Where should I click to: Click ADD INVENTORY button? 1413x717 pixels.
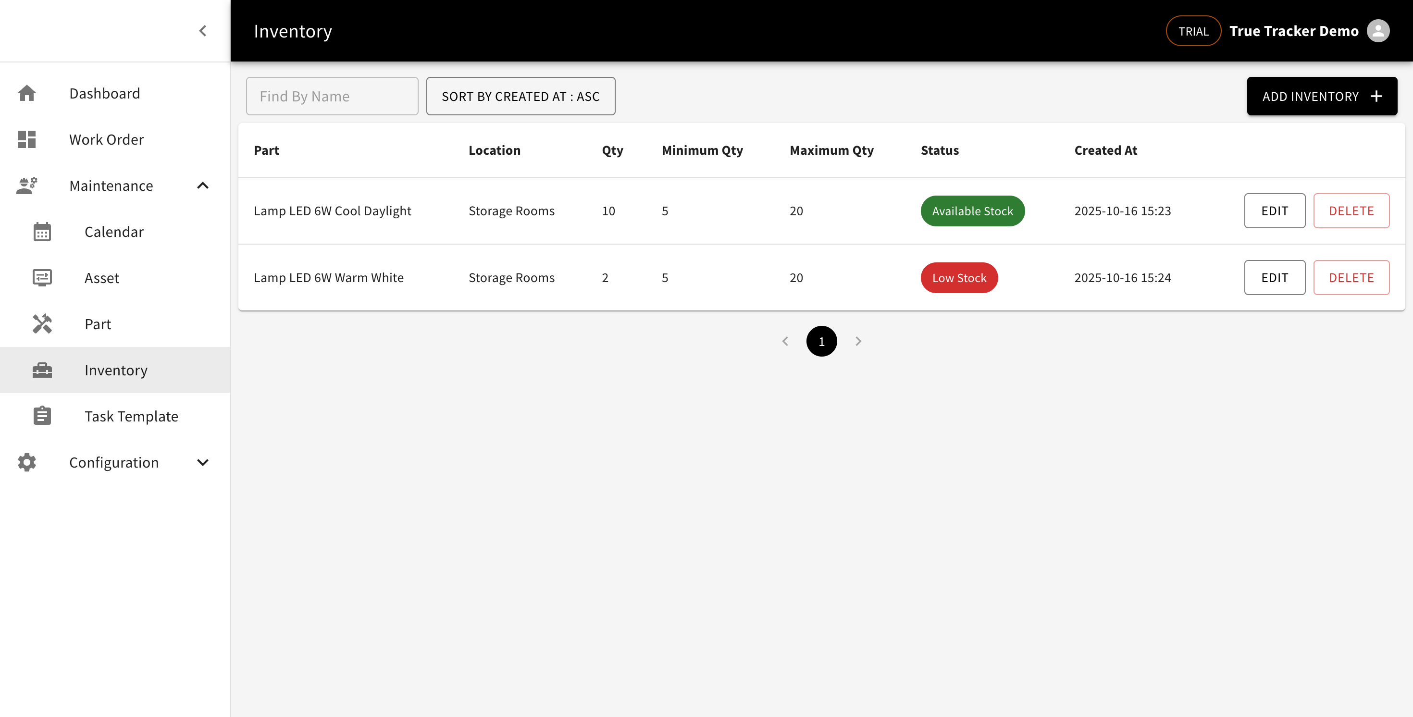pyautogui.click(x=1322, y=96)
